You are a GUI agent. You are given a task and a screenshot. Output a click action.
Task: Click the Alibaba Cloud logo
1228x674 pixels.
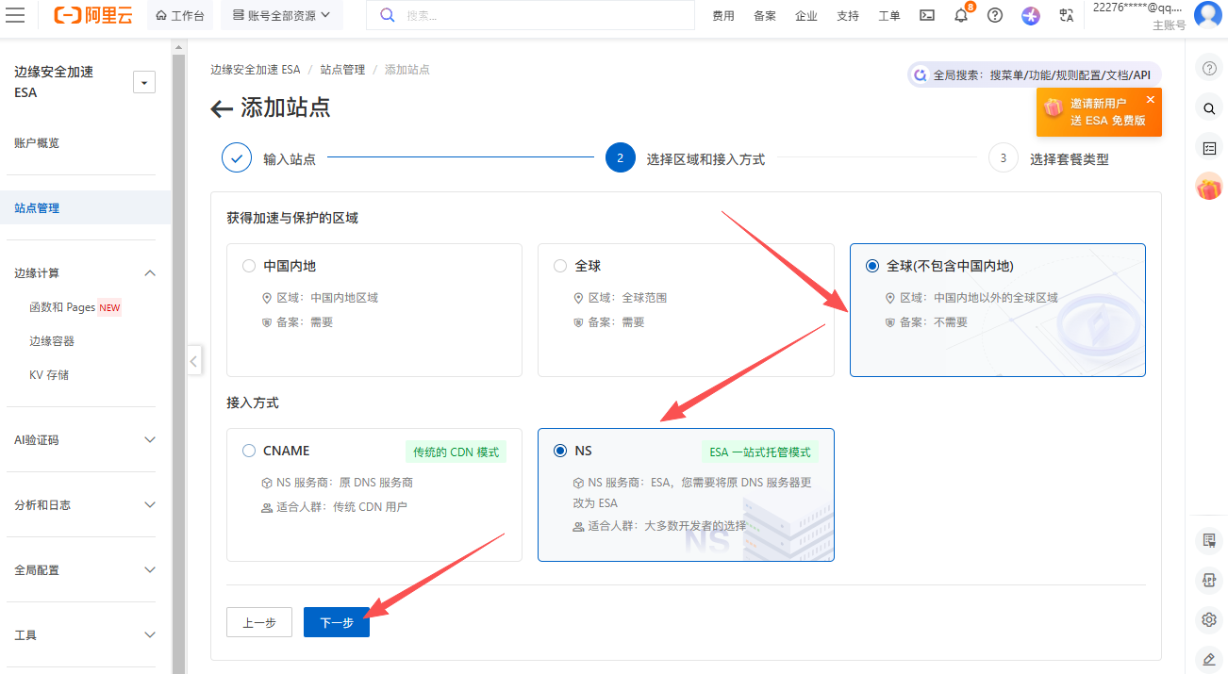92,15
